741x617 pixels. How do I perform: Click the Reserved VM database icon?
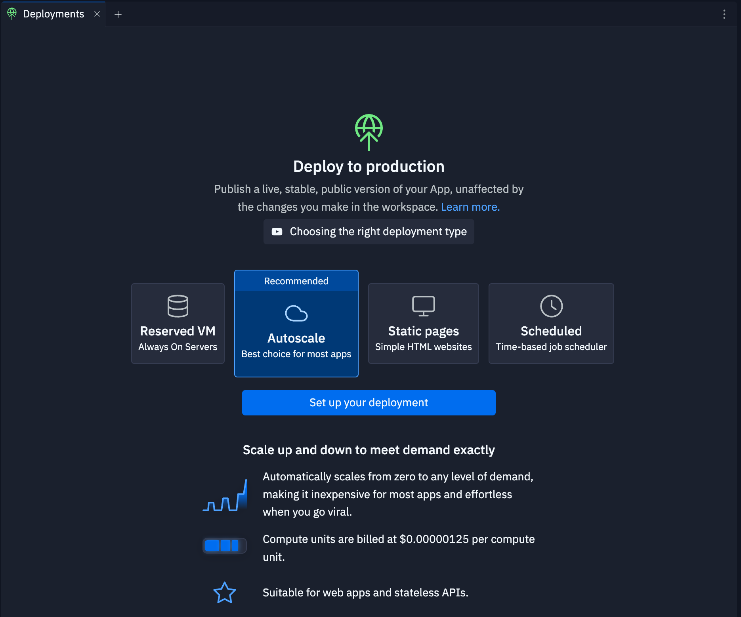[178, 306]
